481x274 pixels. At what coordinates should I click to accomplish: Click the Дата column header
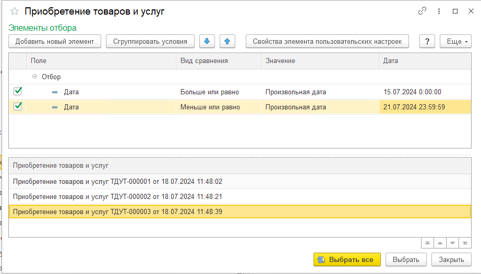click(x=425, y=60)
